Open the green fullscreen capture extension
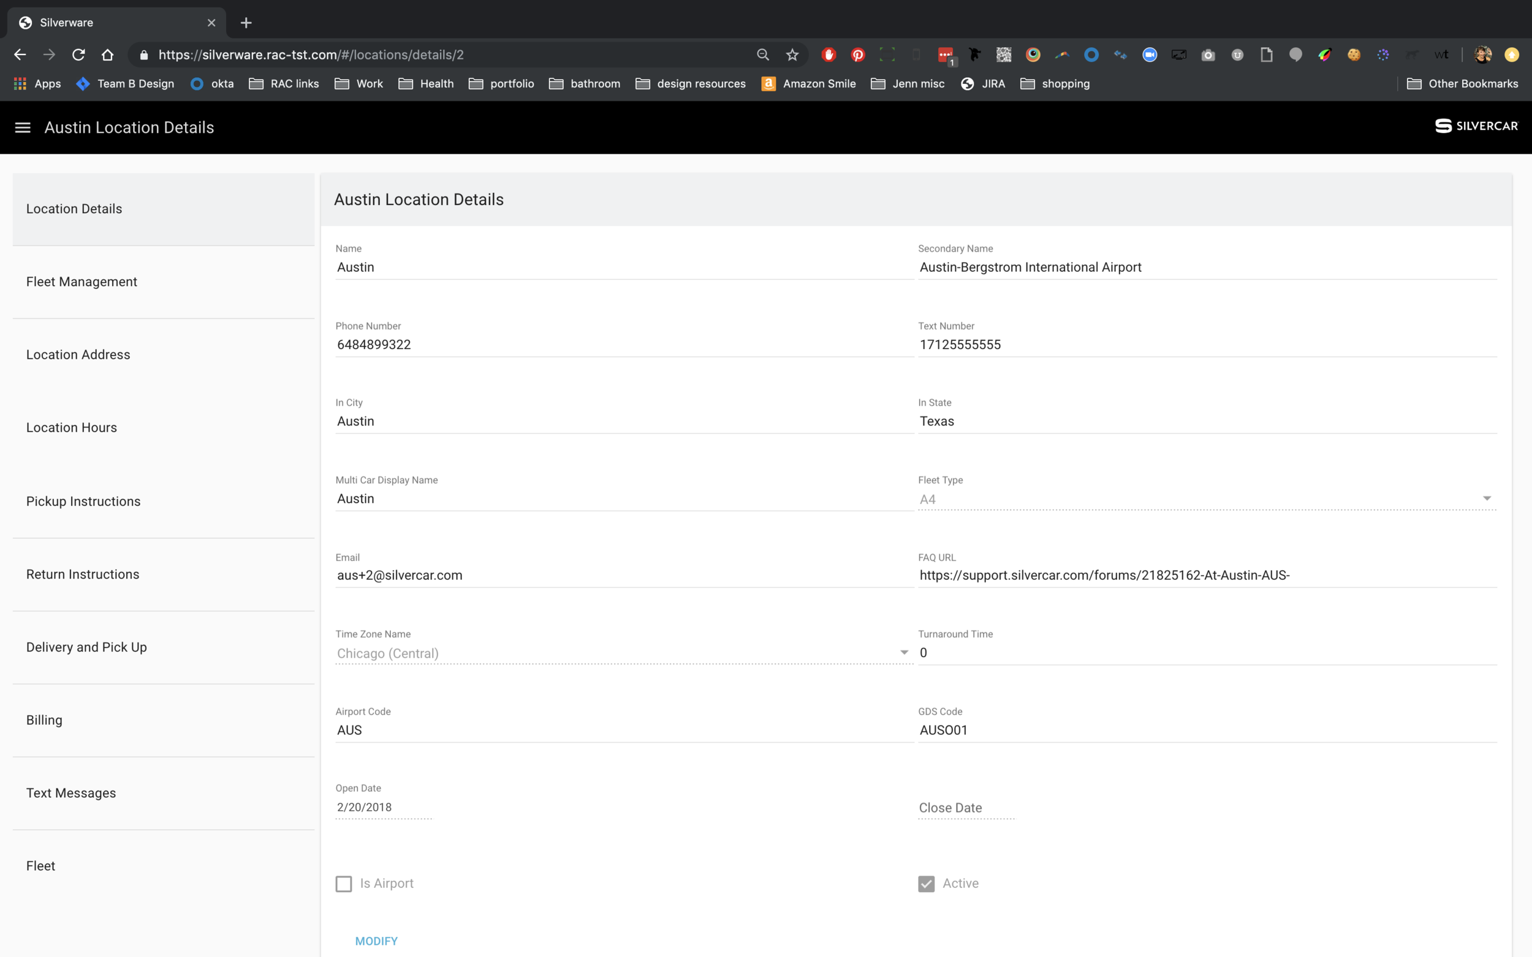Screen dimensions: 1532x957 tap(887, 55)
